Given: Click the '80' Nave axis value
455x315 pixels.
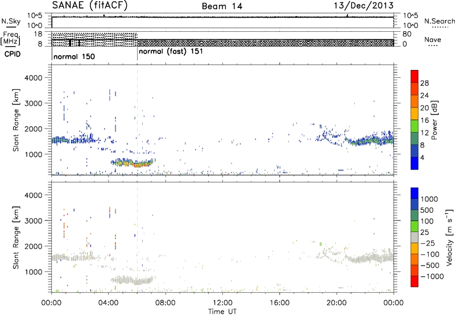Looking at the screenshot, I should (407, 34).
